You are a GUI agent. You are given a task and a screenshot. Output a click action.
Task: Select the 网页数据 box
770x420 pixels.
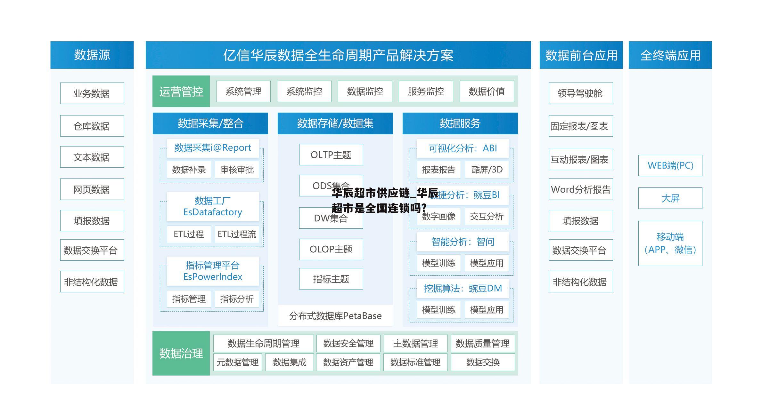92,189
